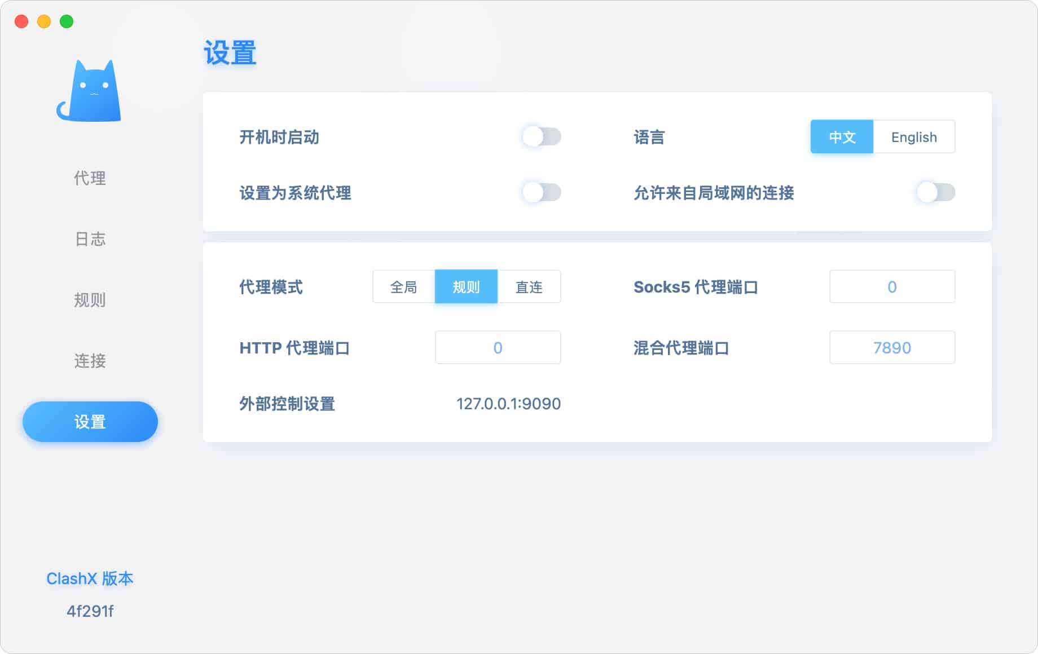Click the 设置为系统代理 label text
Screen dimensions: 1038x654
(295, 193)
